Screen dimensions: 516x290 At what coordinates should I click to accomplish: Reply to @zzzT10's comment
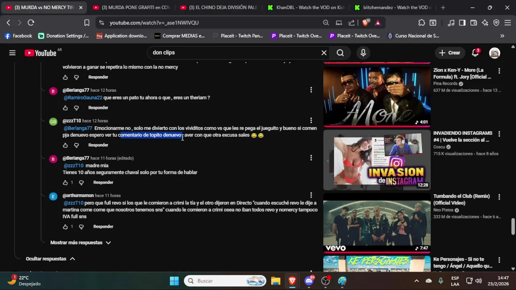[98, 145]
